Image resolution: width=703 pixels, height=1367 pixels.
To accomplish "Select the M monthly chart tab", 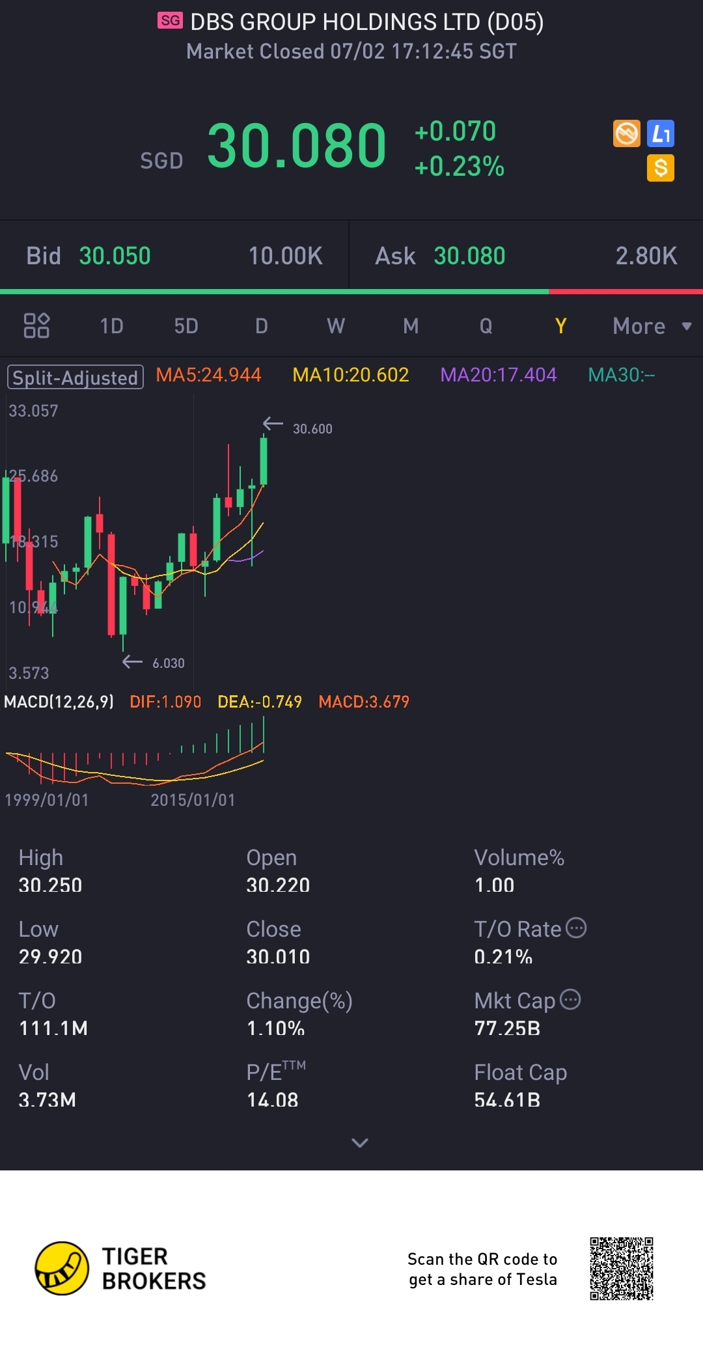I will click(x=411, y=325).
